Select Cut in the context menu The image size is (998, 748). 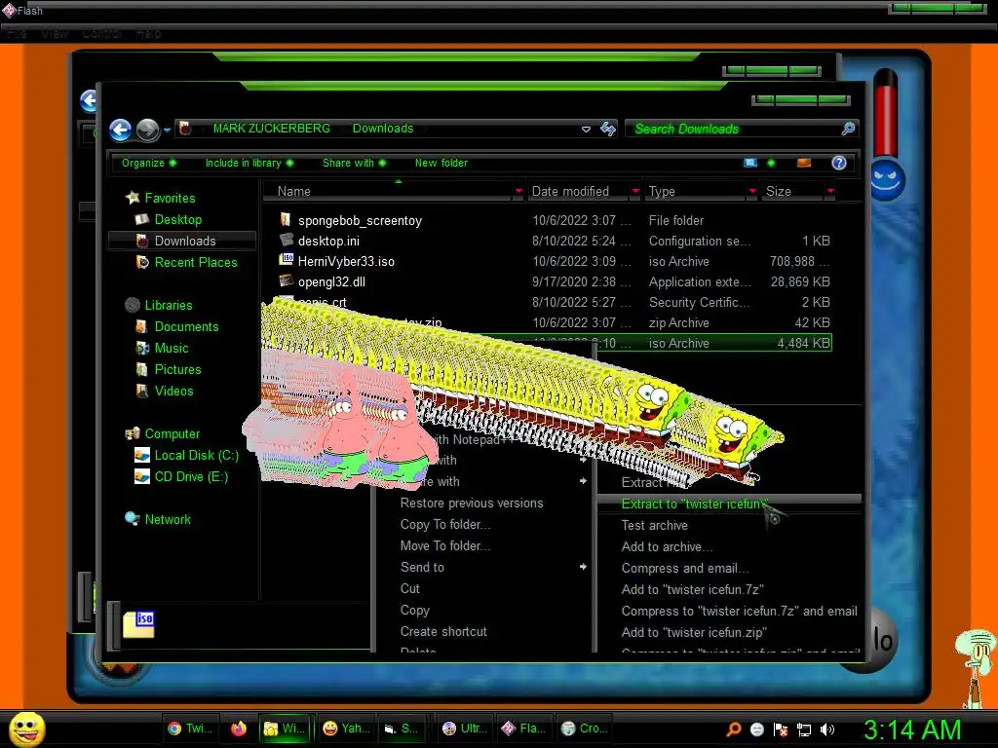coord(410,588)
